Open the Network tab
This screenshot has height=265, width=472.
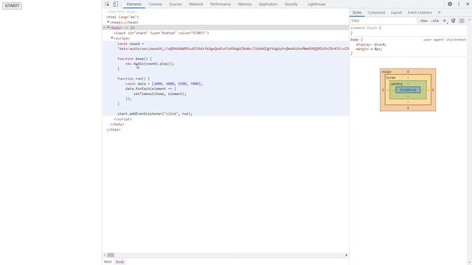click(196, 4)
